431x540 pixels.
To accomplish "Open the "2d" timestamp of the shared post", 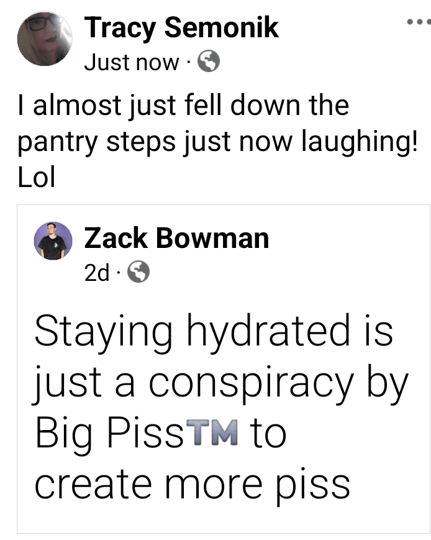I will click(x=96, y=272).
